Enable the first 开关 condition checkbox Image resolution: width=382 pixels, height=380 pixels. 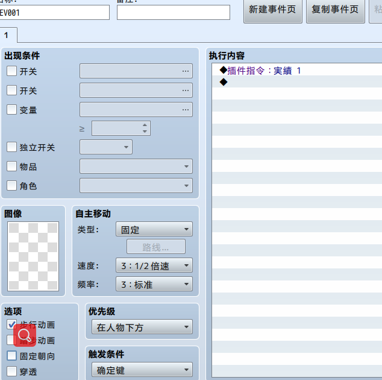pos(11,71)
